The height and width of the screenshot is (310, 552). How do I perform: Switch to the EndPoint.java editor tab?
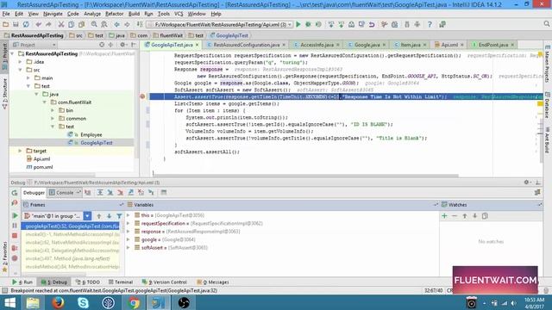point(492,45)
